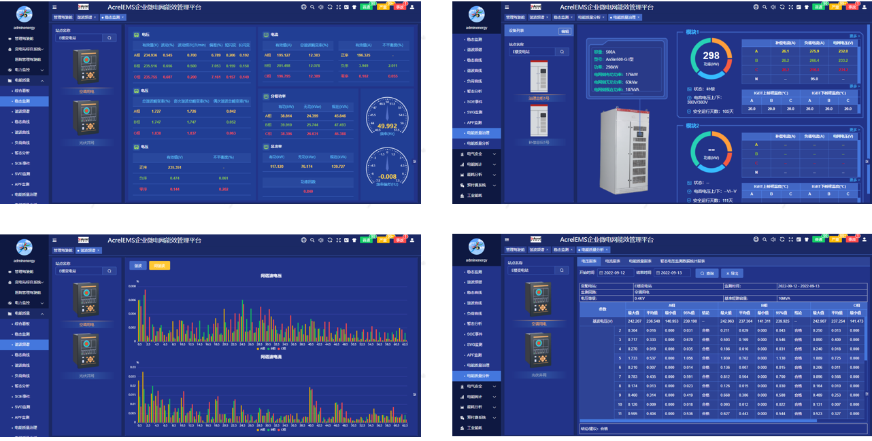Image resolution: width=872 pixels, height=441 pixels.
Task: Click start date 2022-09-12 field in report window
Action: pos(616,273)
